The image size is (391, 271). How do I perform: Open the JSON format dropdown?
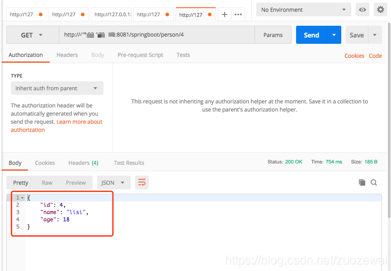[x=114, y=182]
